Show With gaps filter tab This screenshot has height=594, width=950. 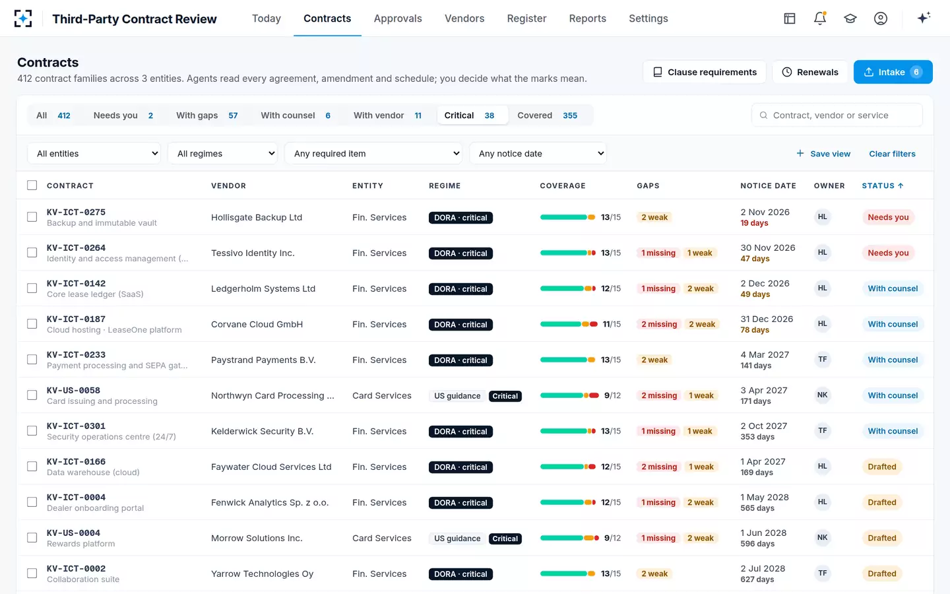click(207, 115)
